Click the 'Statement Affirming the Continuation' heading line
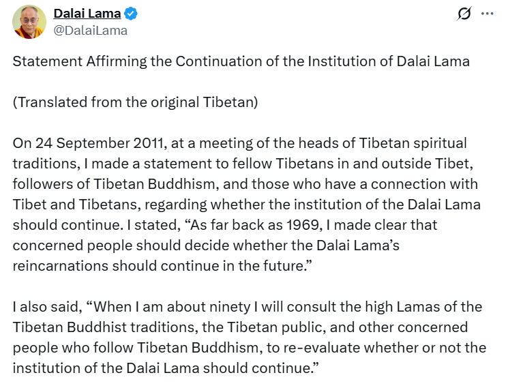The image size is (508, 388). 241,61
